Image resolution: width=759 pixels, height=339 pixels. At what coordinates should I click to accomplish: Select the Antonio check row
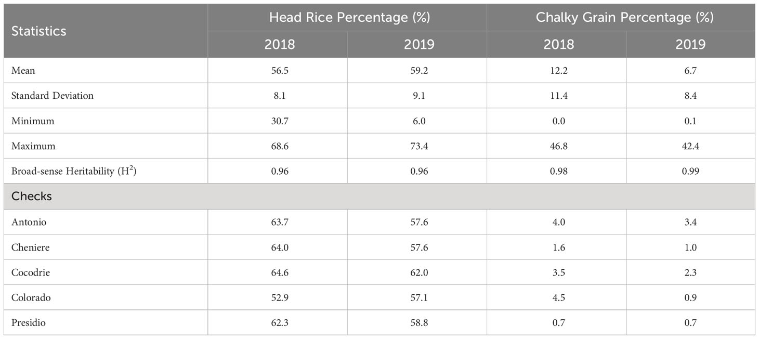(x=379, y=222)
